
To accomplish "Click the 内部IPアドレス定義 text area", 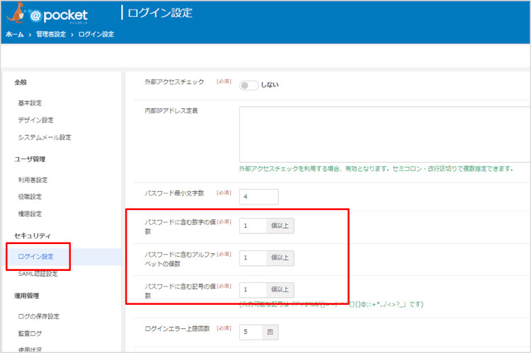I will click(384, 134).
